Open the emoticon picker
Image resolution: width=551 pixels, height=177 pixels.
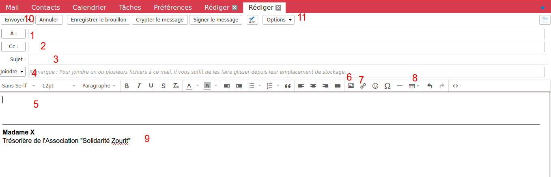[x=375, y=86]
